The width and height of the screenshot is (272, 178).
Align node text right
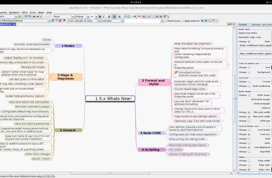[x=119, y=17]
